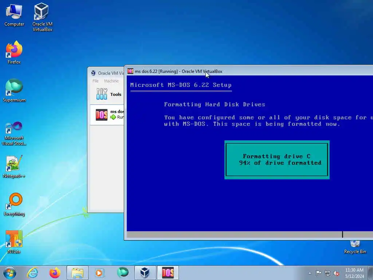
Task: Open Windows Media Player from the taskbar
Action: coord(99,273)
